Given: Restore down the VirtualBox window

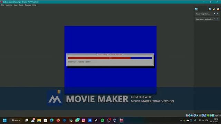Looking at the screenshot, I should click(x=210, y=2).
